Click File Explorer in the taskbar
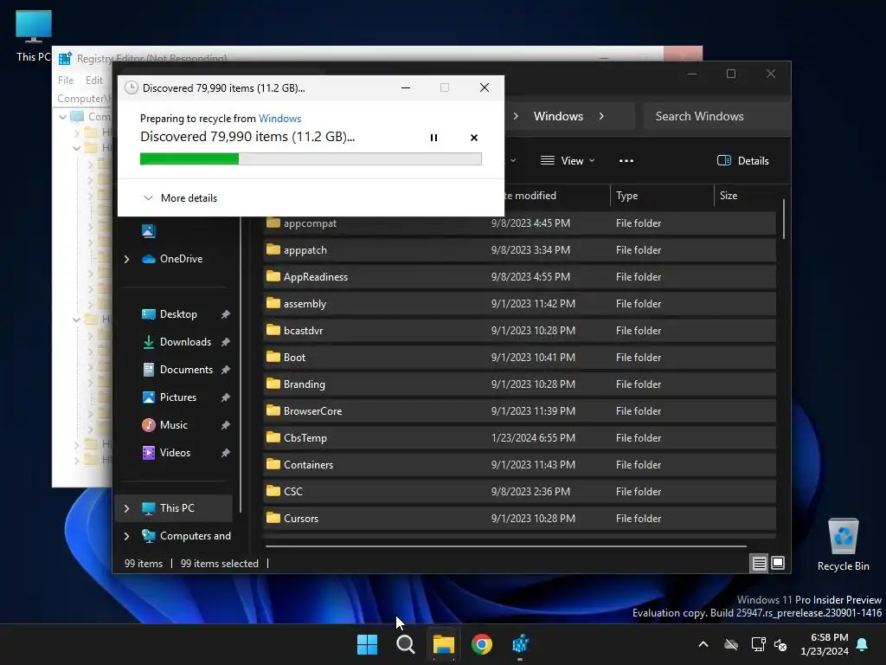 click(444, 644)
